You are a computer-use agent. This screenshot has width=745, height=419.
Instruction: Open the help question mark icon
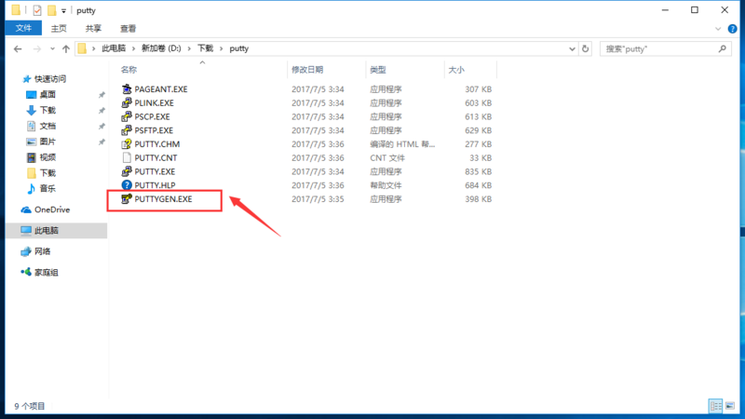click(x=732, y=29)
